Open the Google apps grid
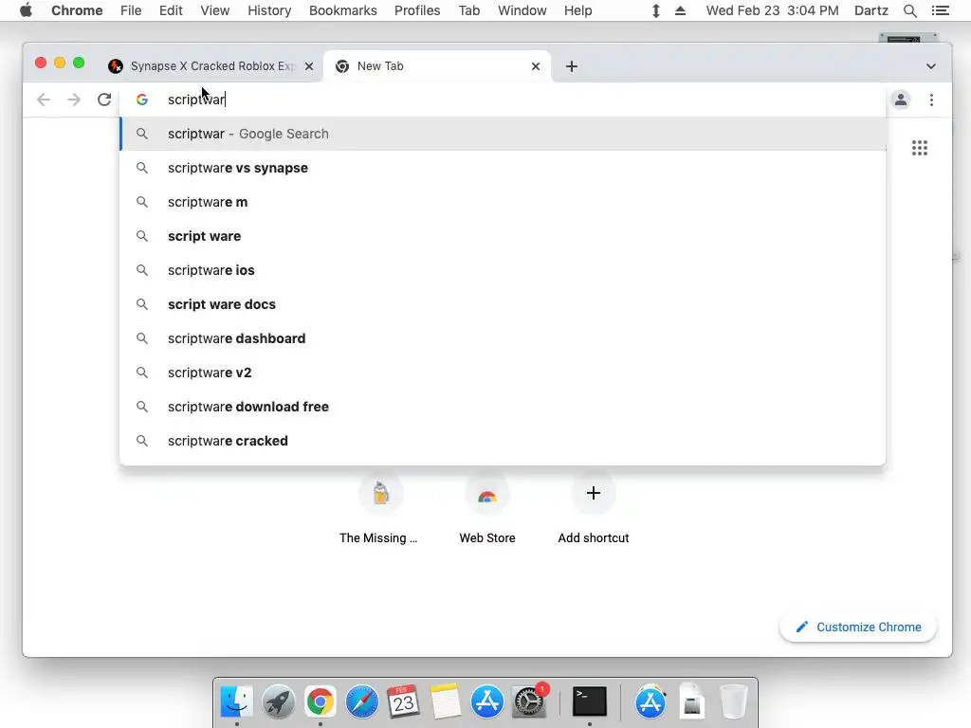The image size is (971, 728). point(920,148)
